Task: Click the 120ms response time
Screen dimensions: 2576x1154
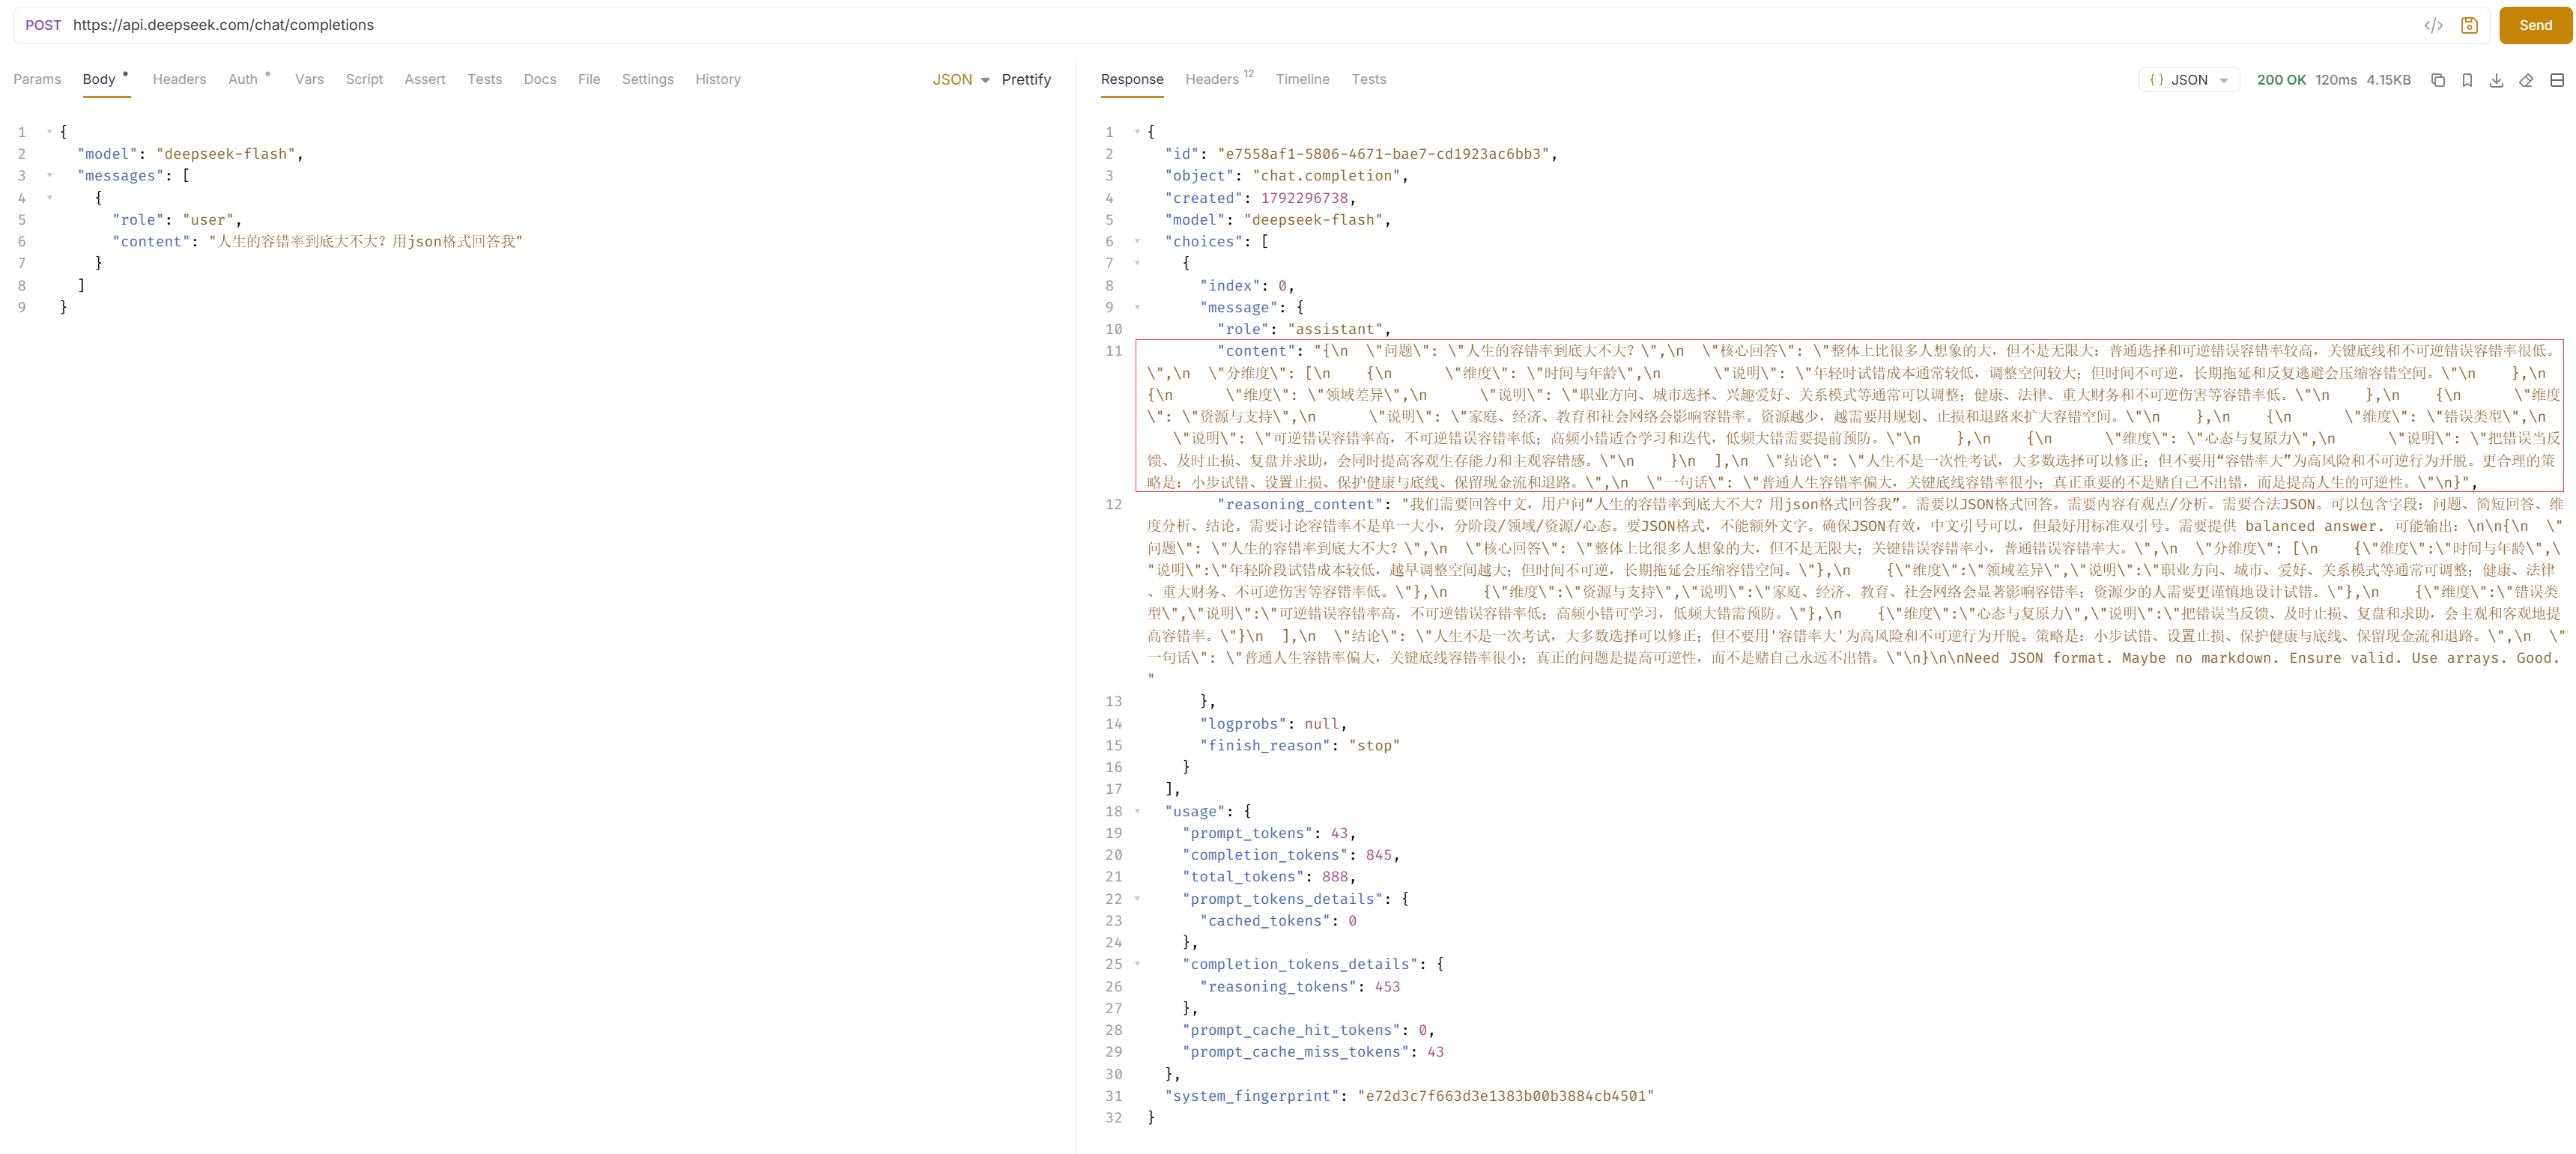Action: coord(2336,80)
